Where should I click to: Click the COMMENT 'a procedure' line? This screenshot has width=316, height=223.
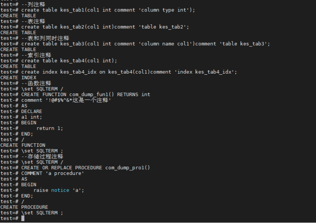click(52, 173)
